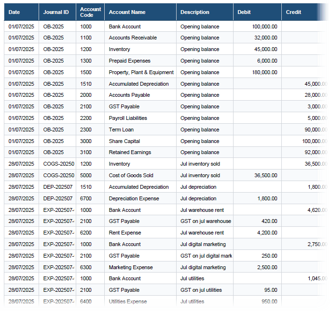The height and width of the screenshot is (313, 331).
Task: Click the 1,045 credit amount
Action: (317, 278)
